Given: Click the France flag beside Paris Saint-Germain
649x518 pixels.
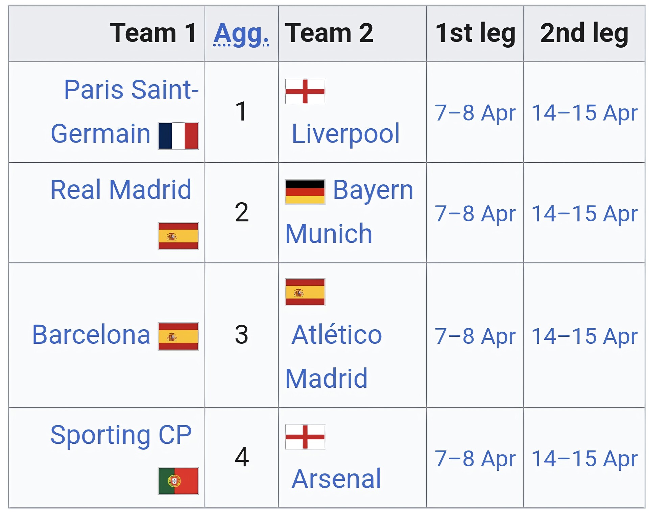Looking at the screenshot, I should pyautogui.click(x=178, y=136).
